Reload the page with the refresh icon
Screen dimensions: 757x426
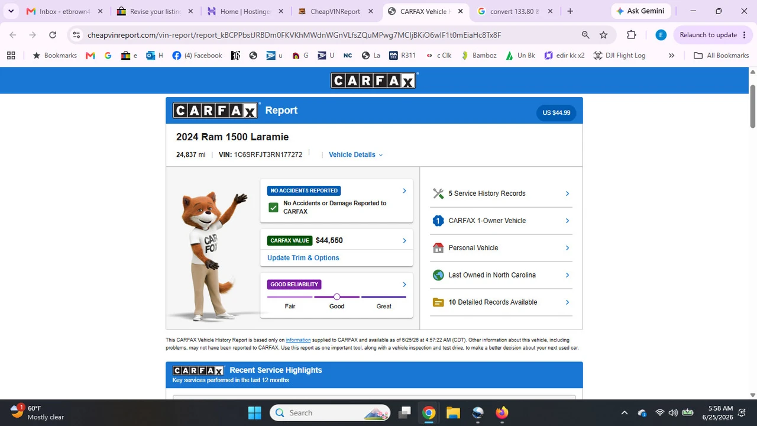[x=53, y=35]
